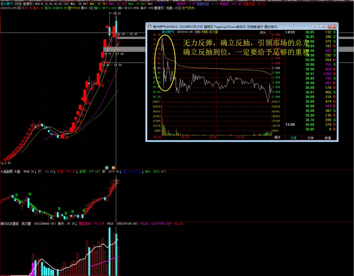Click the 14:59 time row in tick list

[290, 32]
